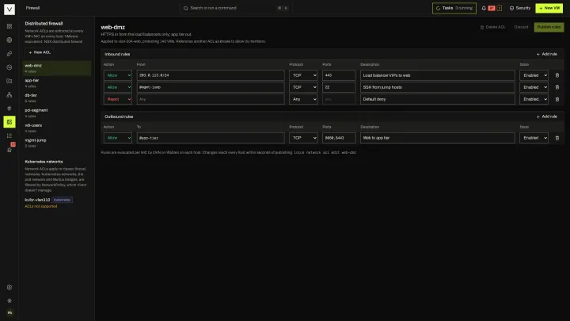Select the pci-segment ACL
This screenshot has width=570, height=321.
click(57, 113)
